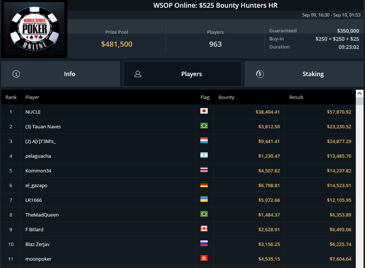The width and height of the screenshot is (365, 268).
Task: Sort by the Result column header
Action: [296, 97]
